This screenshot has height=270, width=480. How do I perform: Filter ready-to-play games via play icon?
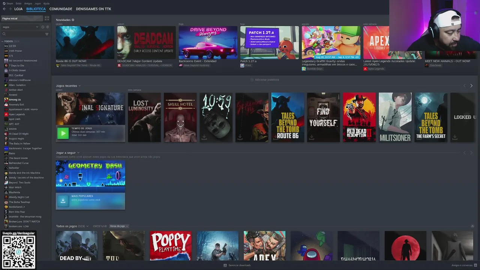click(47, 27)
